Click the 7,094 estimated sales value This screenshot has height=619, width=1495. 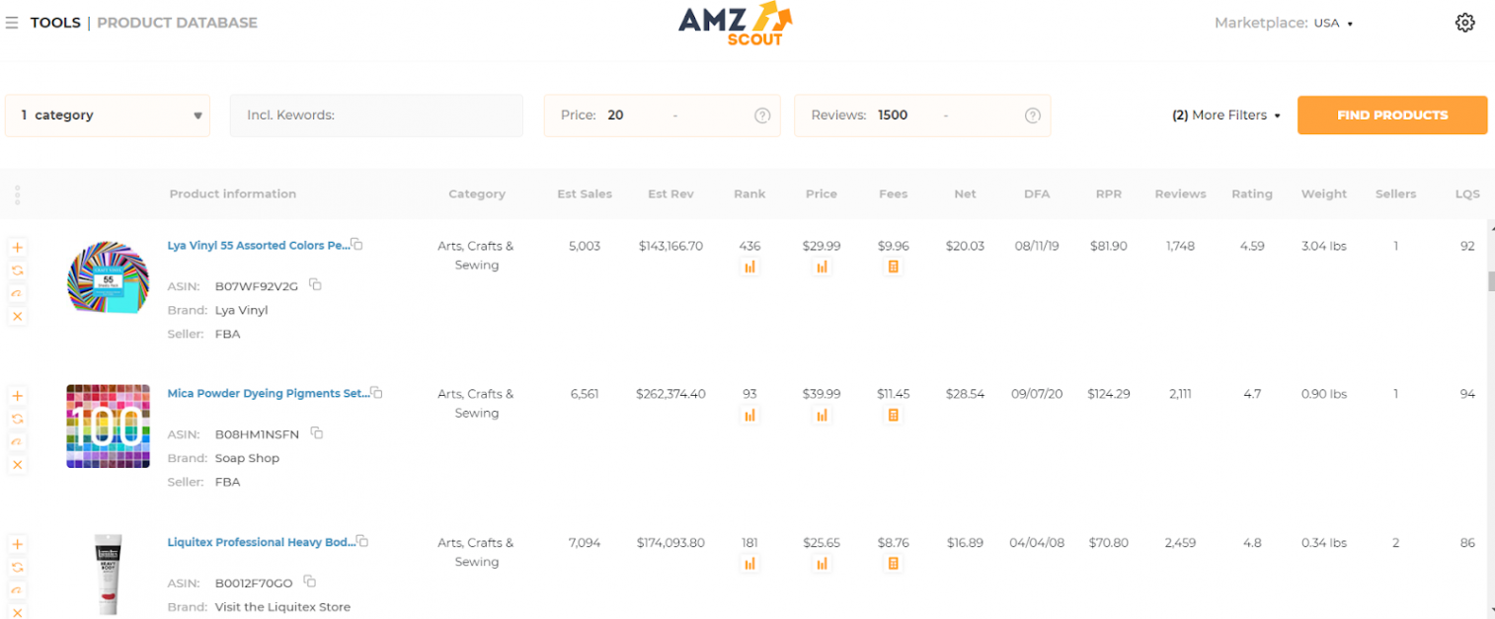[x=585, y=543]
